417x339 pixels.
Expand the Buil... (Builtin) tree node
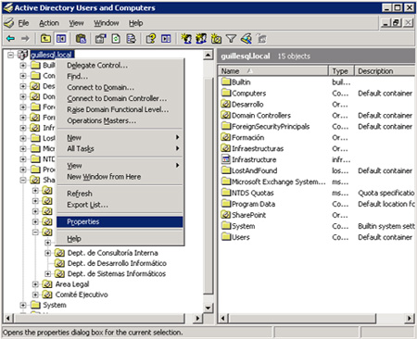[x=23, y=65]
